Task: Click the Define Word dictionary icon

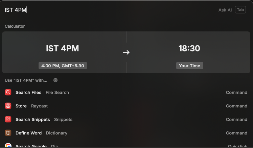Action: (x=8, y=133)
